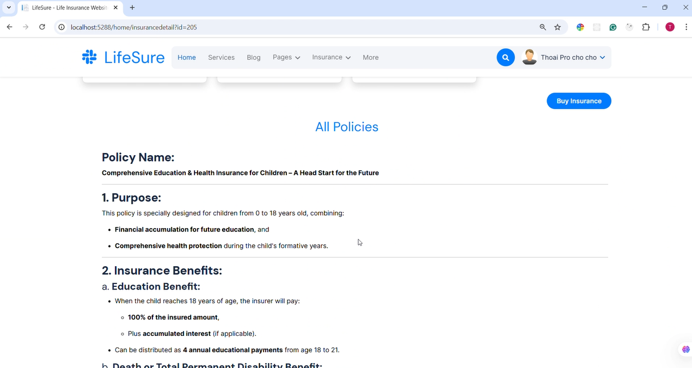Open the zoom magnifier in the address bar
Viewport: 692px width, 368px height.
tap(543, 27)
